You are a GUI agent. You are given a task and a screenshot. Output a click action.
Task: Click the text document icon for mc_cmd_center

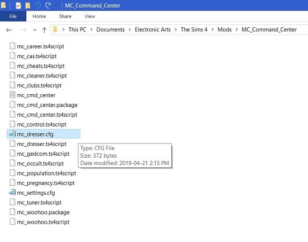tap(12, 95)
